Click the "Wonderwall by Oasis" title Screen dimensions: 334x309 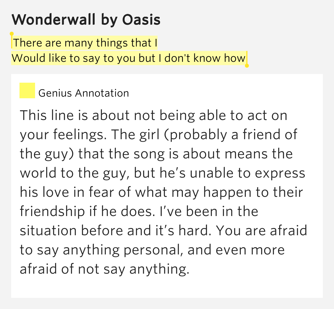(x=86, y=20)
